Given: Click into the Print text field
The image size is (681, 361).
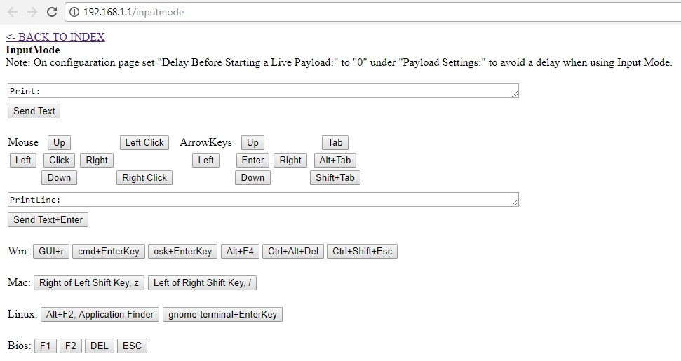Looking at the screenshot, I should tap(263, 90).
